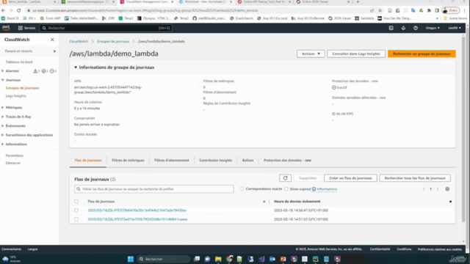This screenshot has height=264, width=470.
Task: Refresh the log streams list
Action: [x=285, y=178]
